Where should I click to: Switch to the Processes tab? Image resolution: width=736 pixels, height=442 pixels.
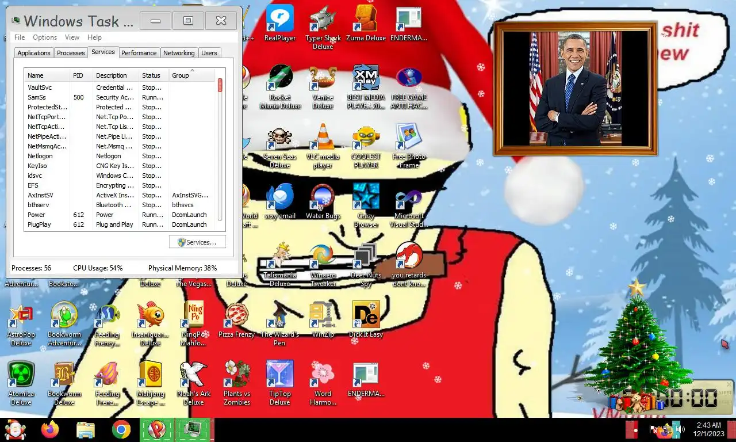tap(71, 53)
